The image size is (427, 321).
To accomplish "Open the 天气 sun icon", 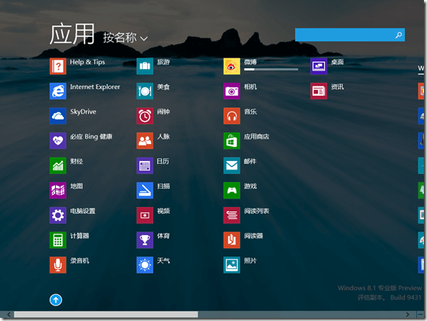I will 145,265.
